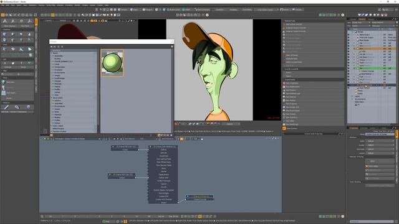Select the Images folder in Presets tree
This screenshot has height=224, width=399.
pyautogui.click(x=57, y=75)
